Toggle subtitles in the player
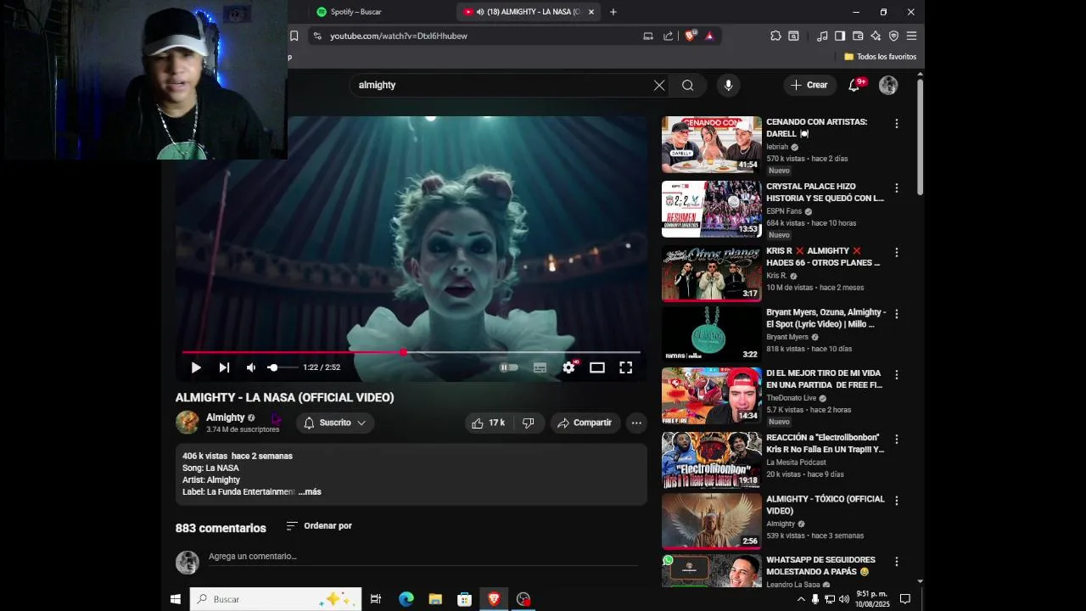The width and height of the screenshot is (1086, 611). (540, 367)
